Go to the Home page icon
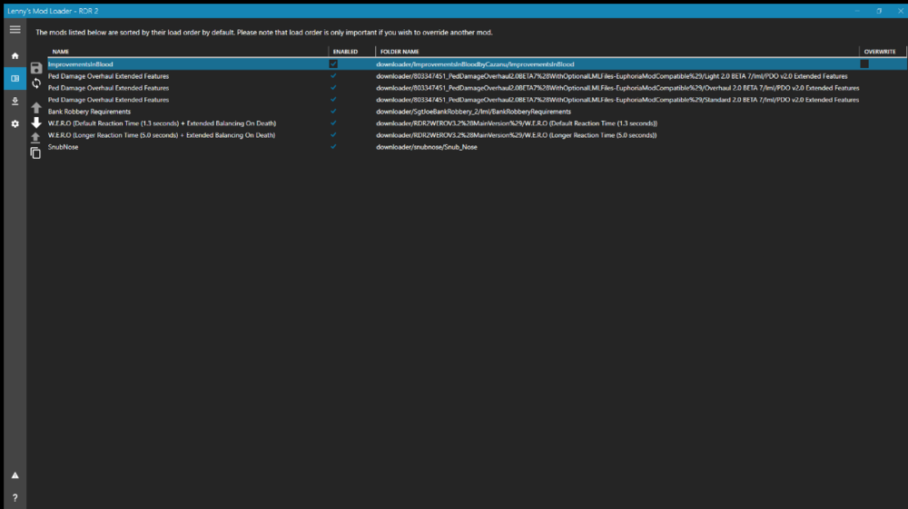 [15, 55]
